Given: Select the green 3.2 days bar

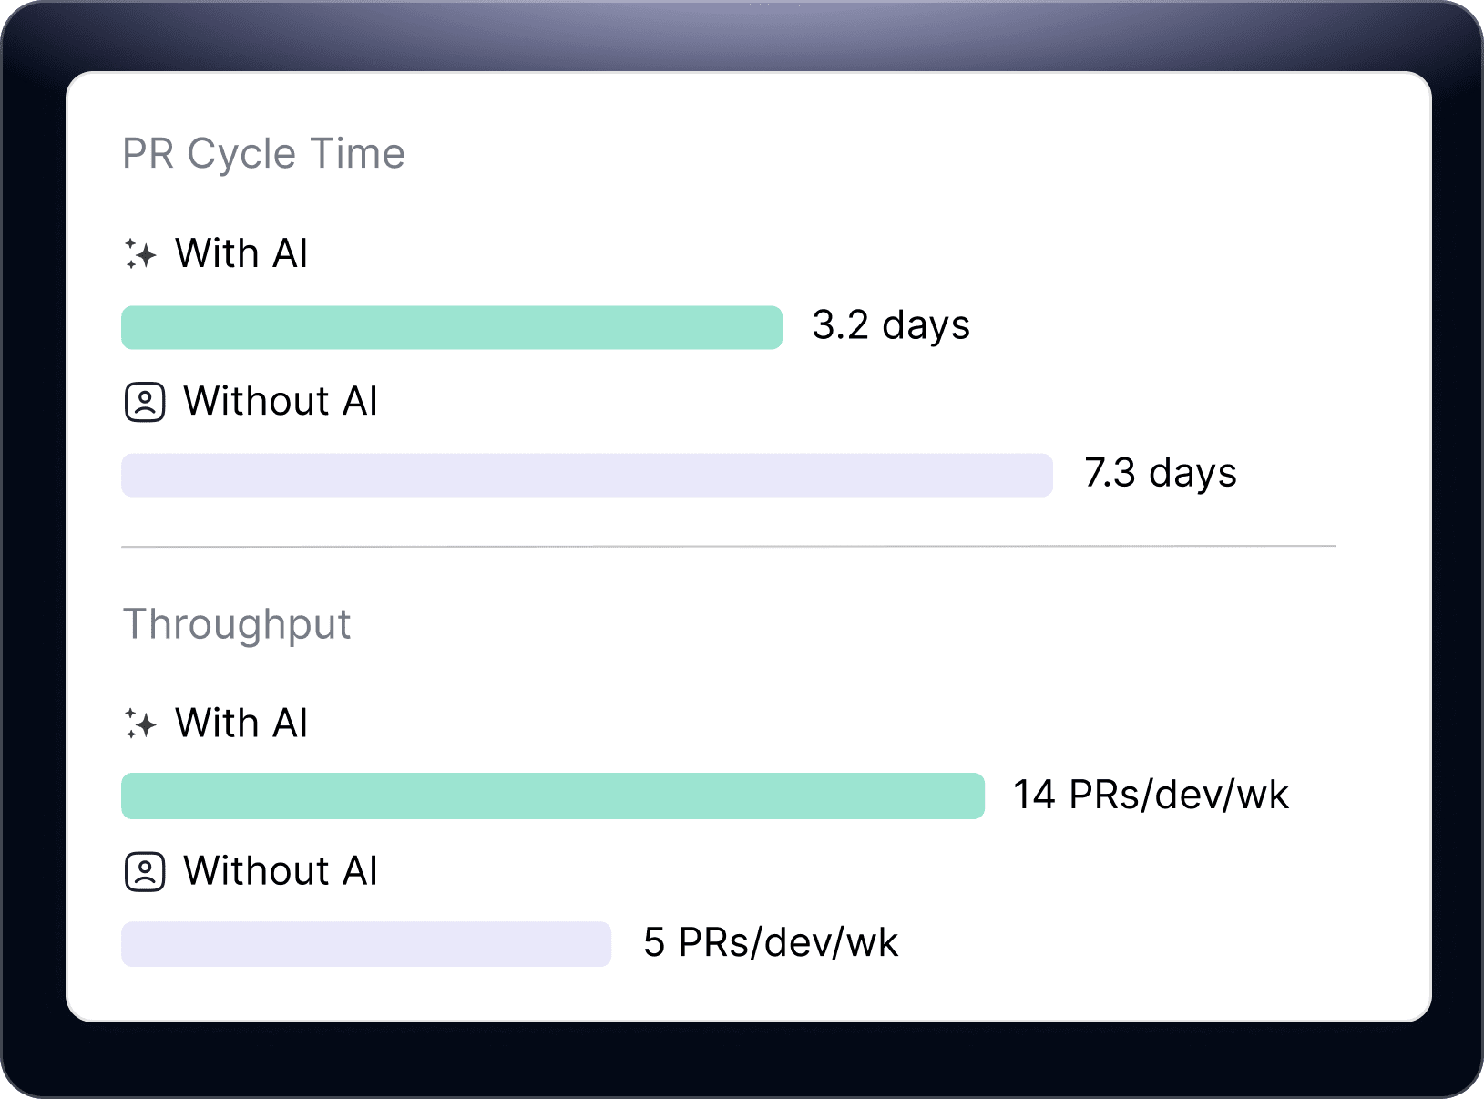Looking at the screenshot, I should (451, 327).
